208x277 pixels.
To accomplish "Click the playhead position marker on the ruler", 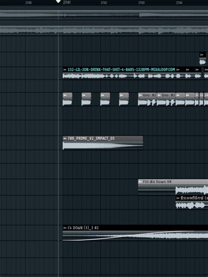I will [x=58, y=2].
